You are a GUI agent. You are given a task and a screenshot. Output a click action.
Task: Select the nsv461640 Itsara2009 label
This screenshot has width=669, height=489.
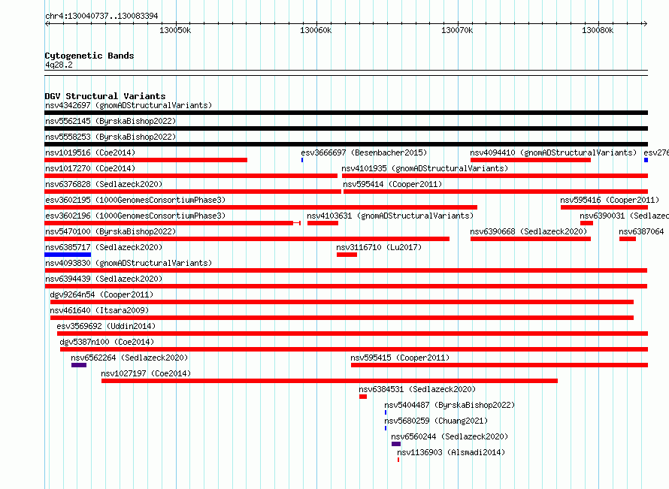pos(99,310)
